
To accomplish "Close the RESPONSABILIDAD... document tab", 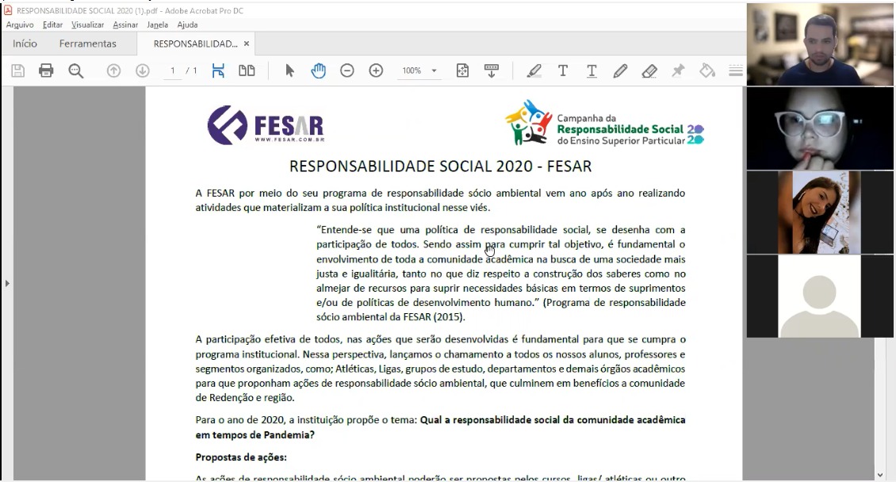I will coord(247,44).
